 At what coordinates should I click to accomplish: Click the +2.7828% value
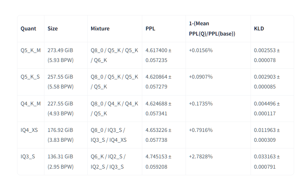(201, 156)
